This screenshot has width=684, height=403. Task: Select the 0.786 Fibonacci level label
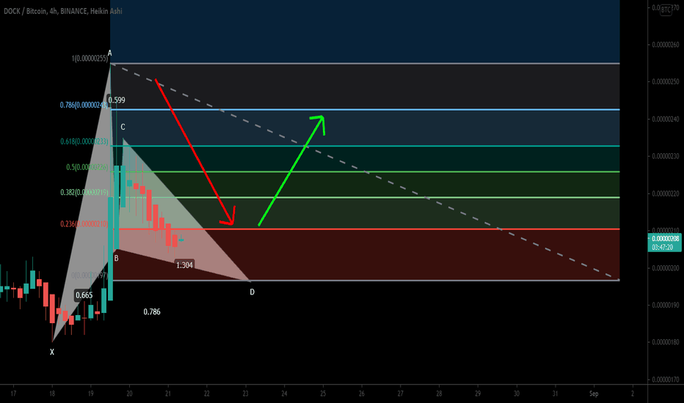pos(84,105)
